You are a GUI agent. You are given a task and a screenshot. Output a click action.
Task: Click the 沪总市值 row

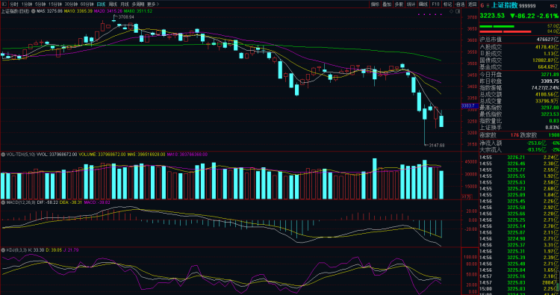519,40
